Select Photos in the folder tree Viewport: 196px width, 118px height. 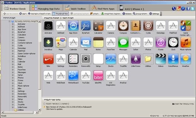pyautogui.click(x=21, y=78)
